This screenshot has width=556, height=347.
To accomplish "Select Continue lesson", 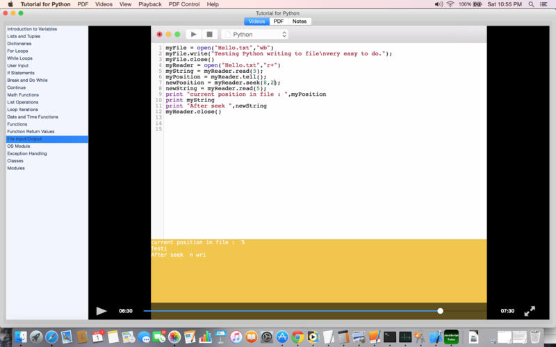I will pos(47,87).
